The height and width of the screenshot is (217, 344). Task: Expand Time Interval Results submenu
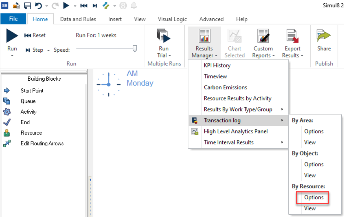pos(282,142)
